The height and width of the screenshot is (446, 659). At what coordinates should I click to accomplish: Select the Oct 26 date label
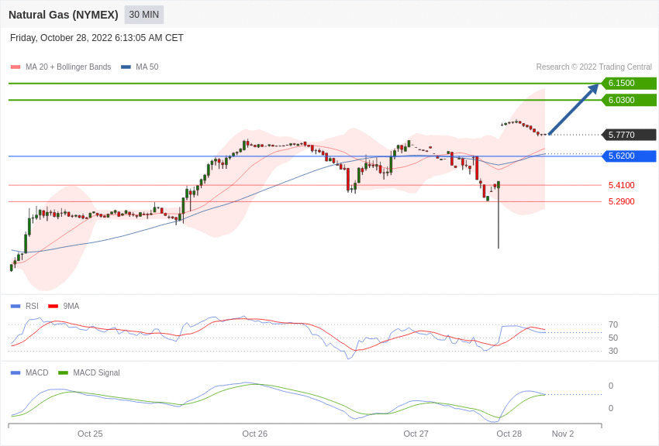[x=254, y=434]
